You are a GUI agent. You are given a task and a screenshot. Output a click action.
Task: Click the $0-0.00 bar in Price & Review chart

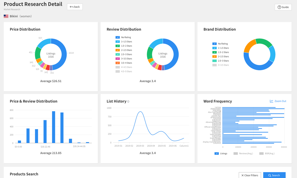point(19,142)
